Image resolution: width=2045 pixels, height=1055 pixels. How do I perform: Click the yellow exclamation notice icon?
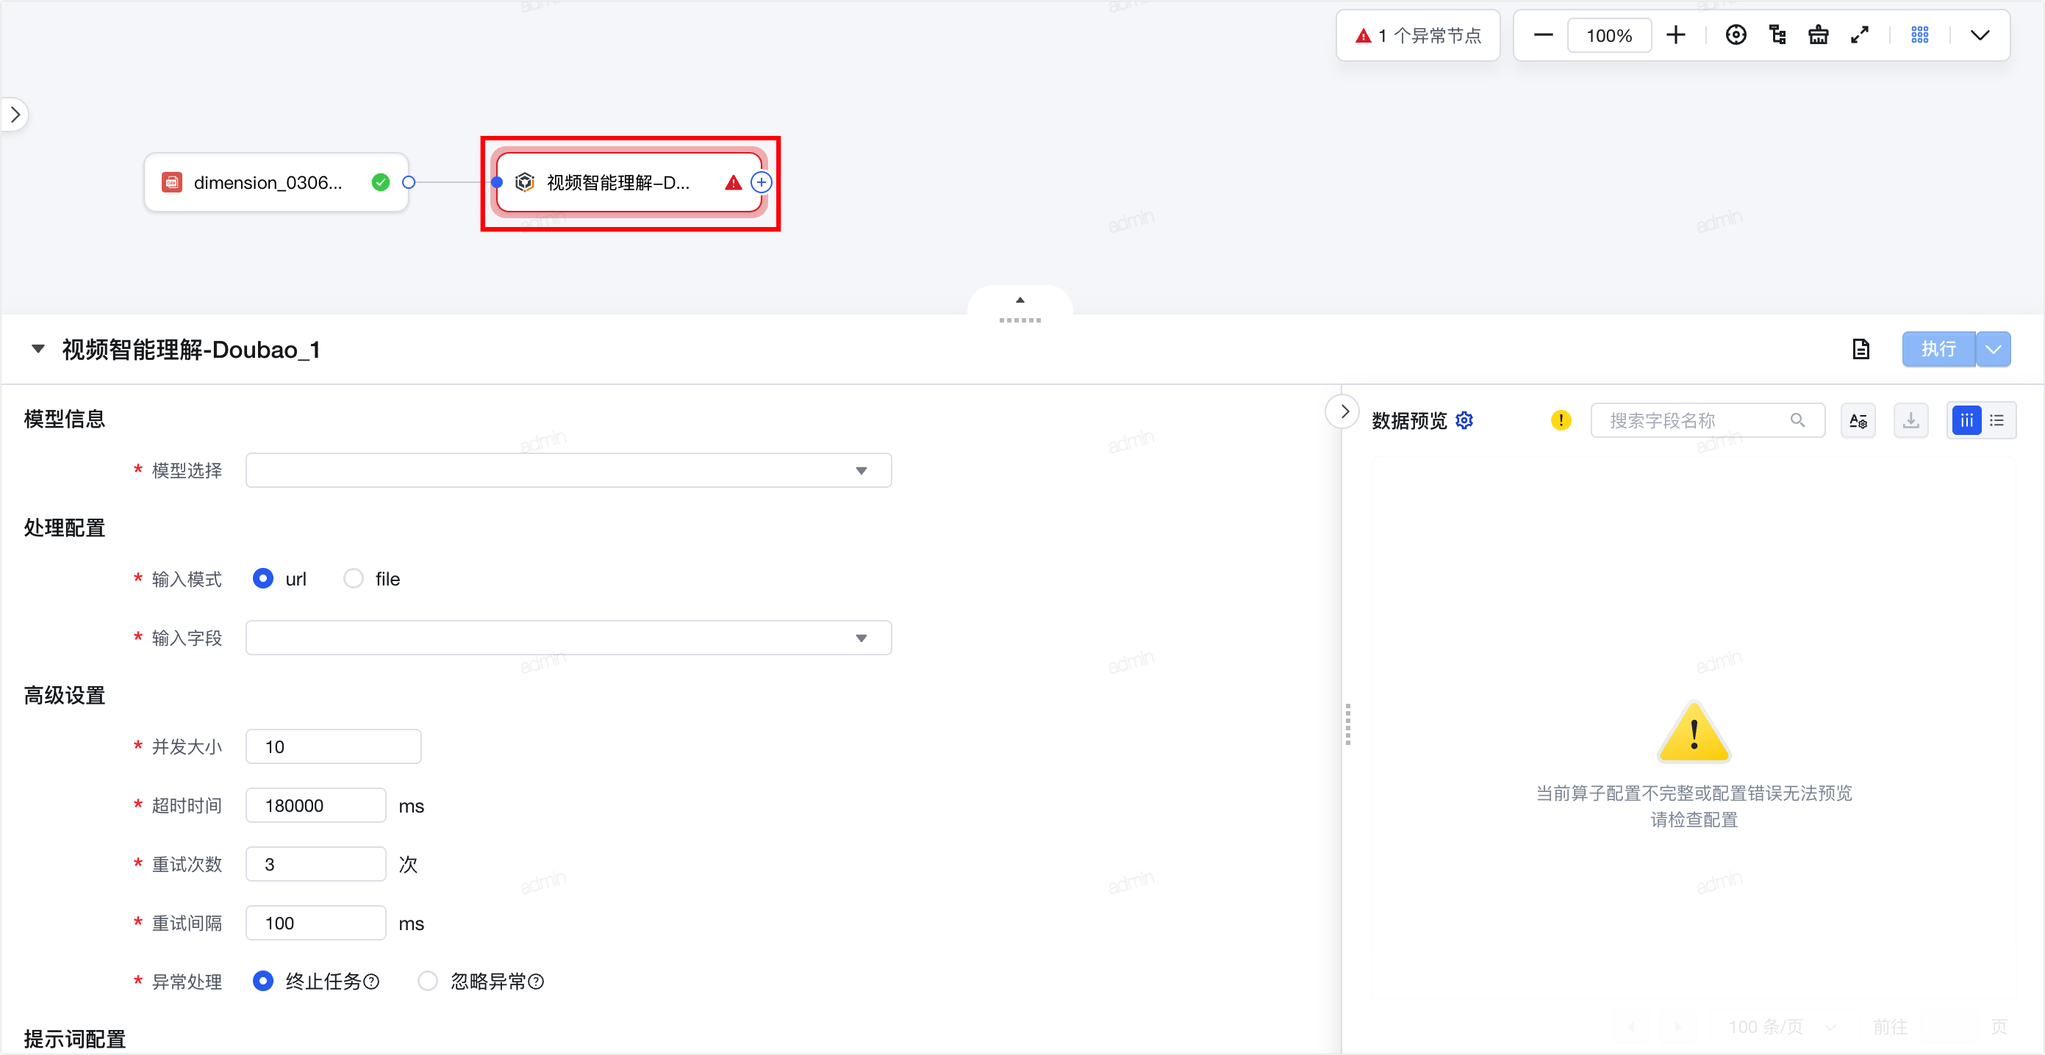(x=1561, y=420)
